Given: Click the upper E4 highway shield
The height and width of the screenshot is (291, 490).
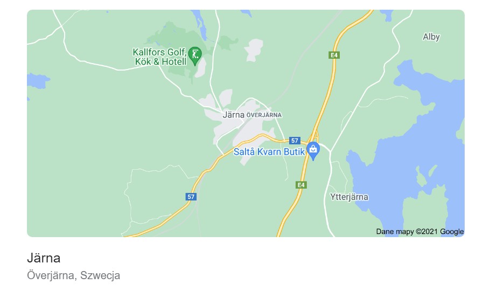Looking at the screenshot, I should (334, 56).
